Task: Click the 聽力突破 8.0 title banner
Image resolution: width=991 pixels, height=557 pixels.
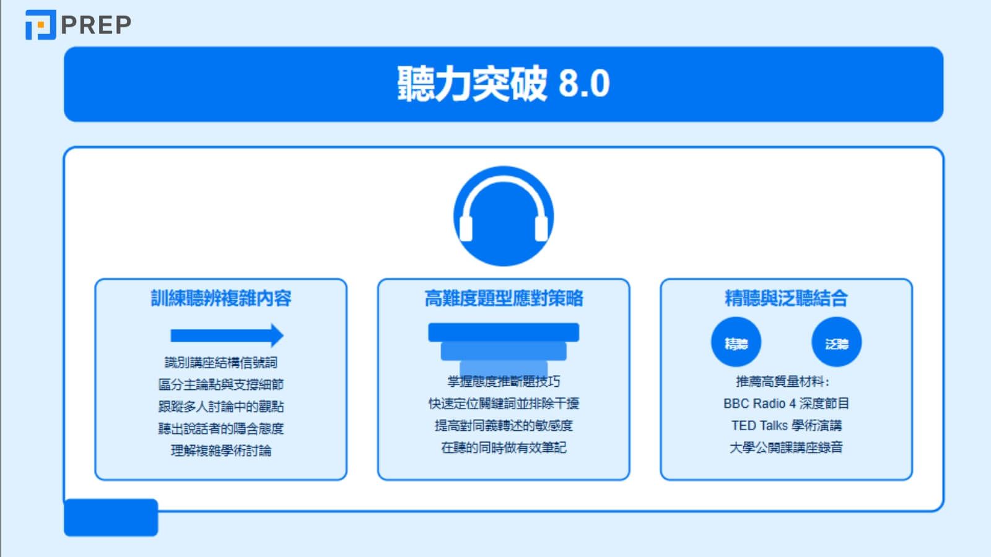Action: click(x=504, y=84)
